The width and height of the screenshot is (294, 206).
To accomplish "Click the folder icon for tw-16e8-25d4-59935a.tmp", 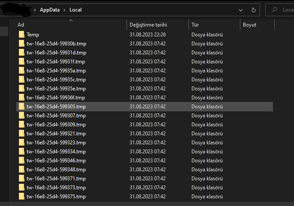I will [21, 71].
